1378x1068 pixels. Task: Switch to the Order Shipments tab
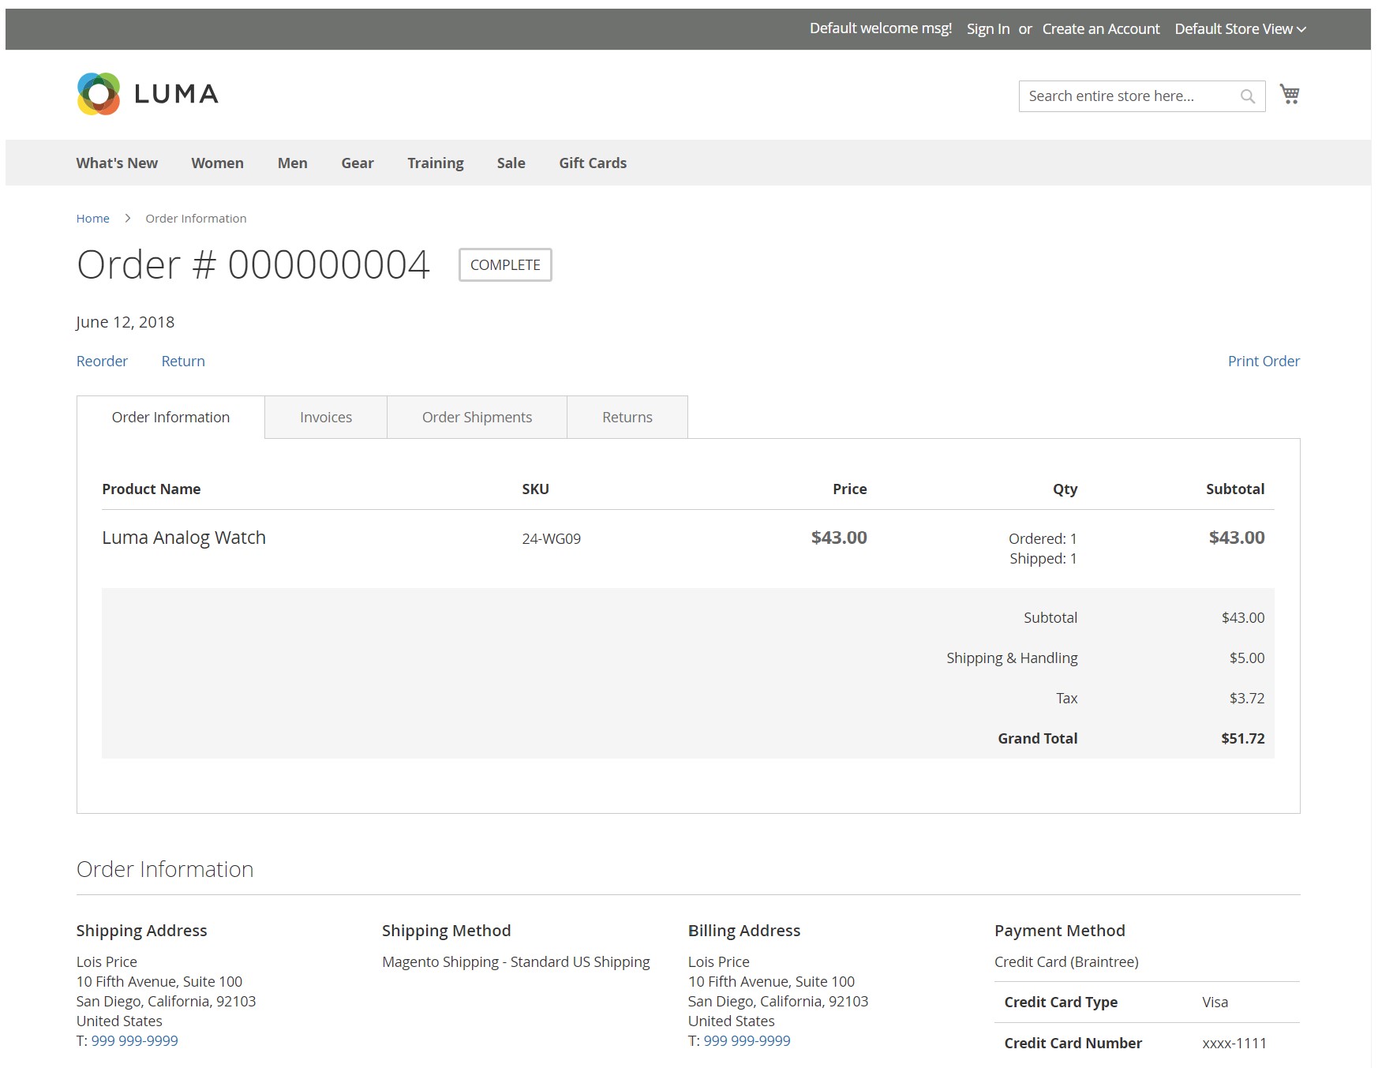[477, 417]
